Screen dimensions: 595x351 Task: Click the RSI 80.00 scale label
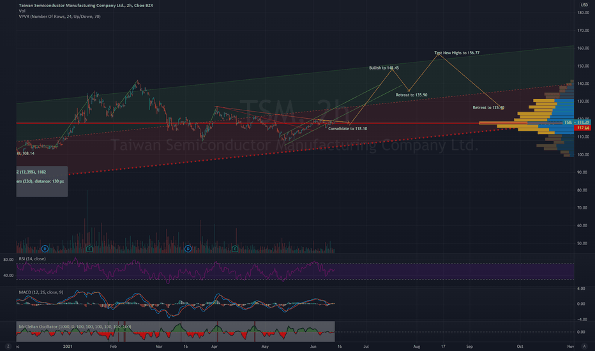(x=8, y=260)
